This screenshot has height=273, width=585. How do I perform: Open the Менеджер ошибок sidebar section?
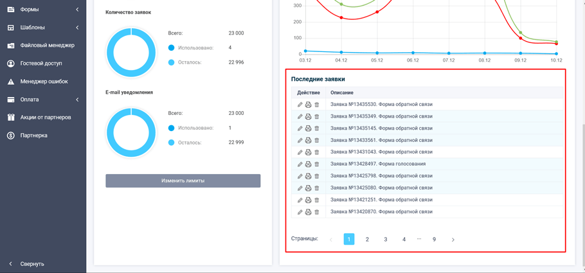click(44, 82)
